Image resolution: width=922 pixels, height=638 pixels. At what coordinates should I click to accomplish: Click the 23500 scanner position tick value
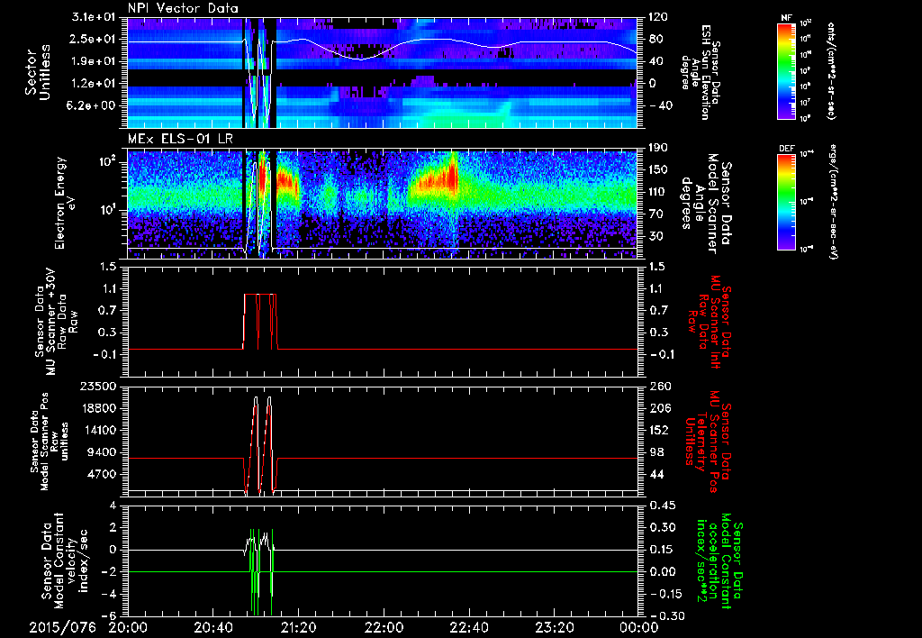tap(100, 387)
